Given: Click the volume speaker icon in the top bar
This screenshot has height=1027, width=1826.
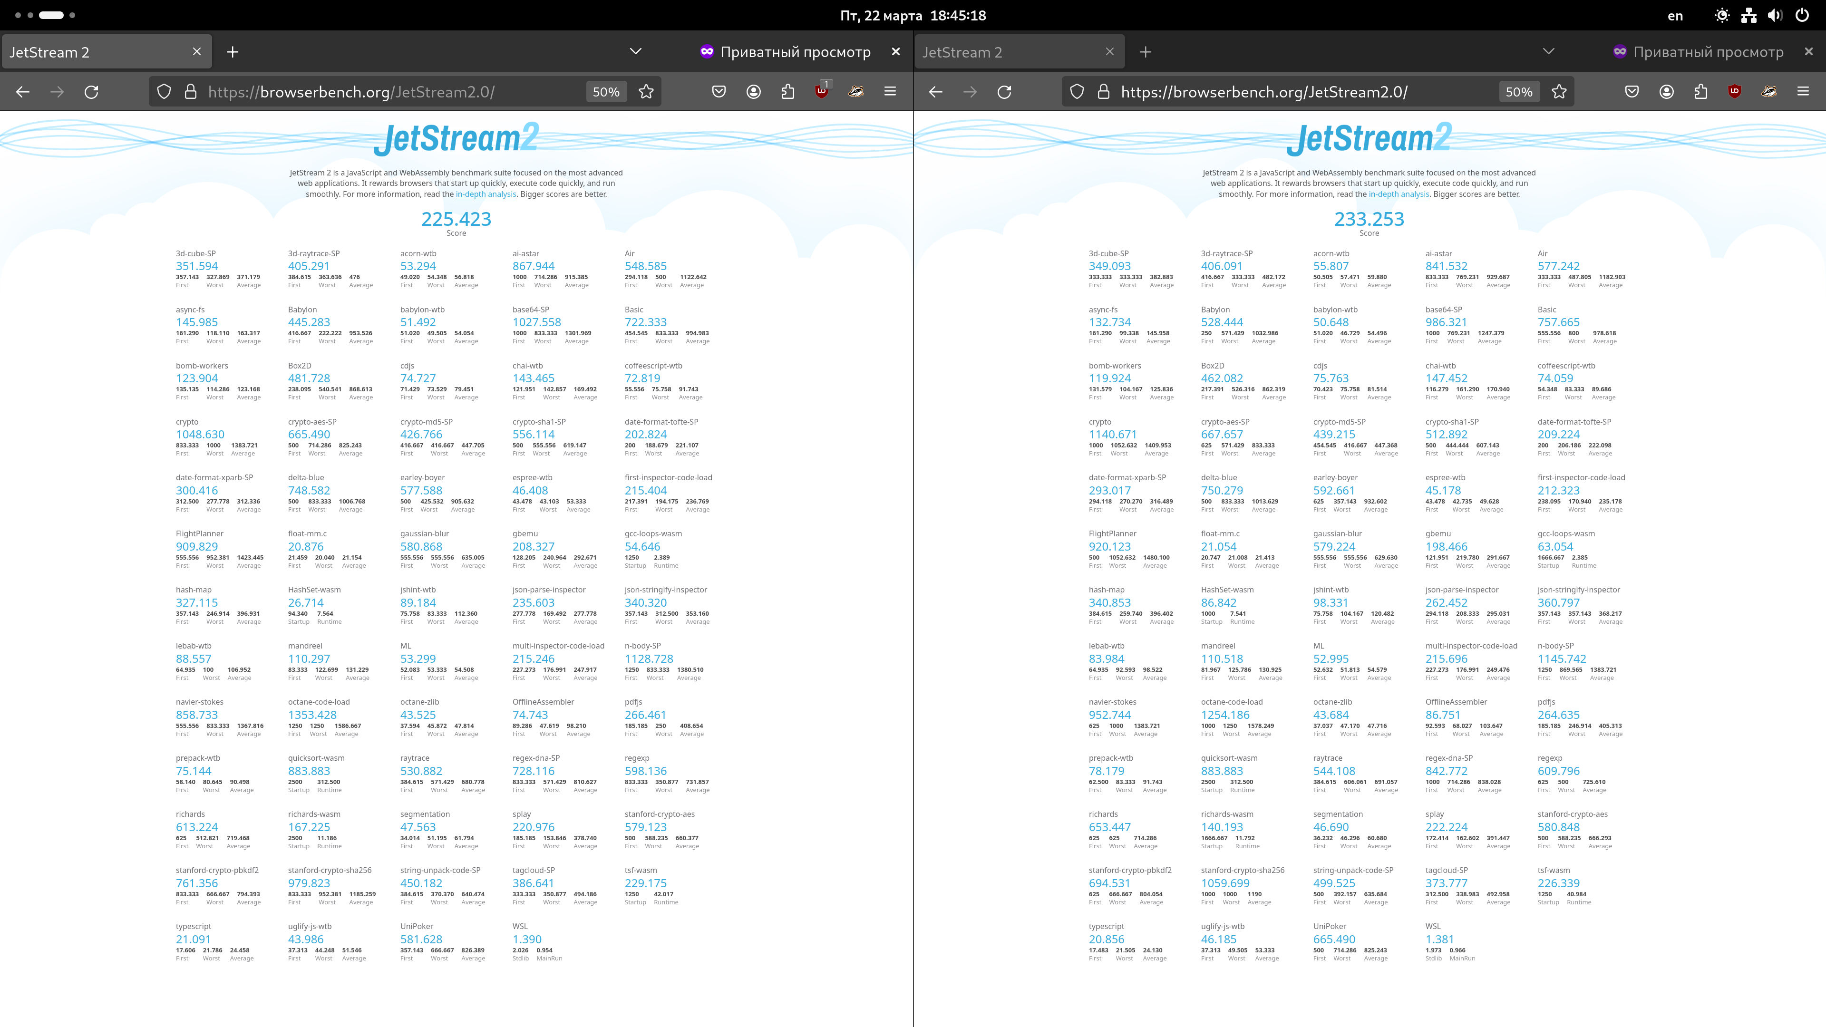Looking at the screenshot, I should [1775, 15].
